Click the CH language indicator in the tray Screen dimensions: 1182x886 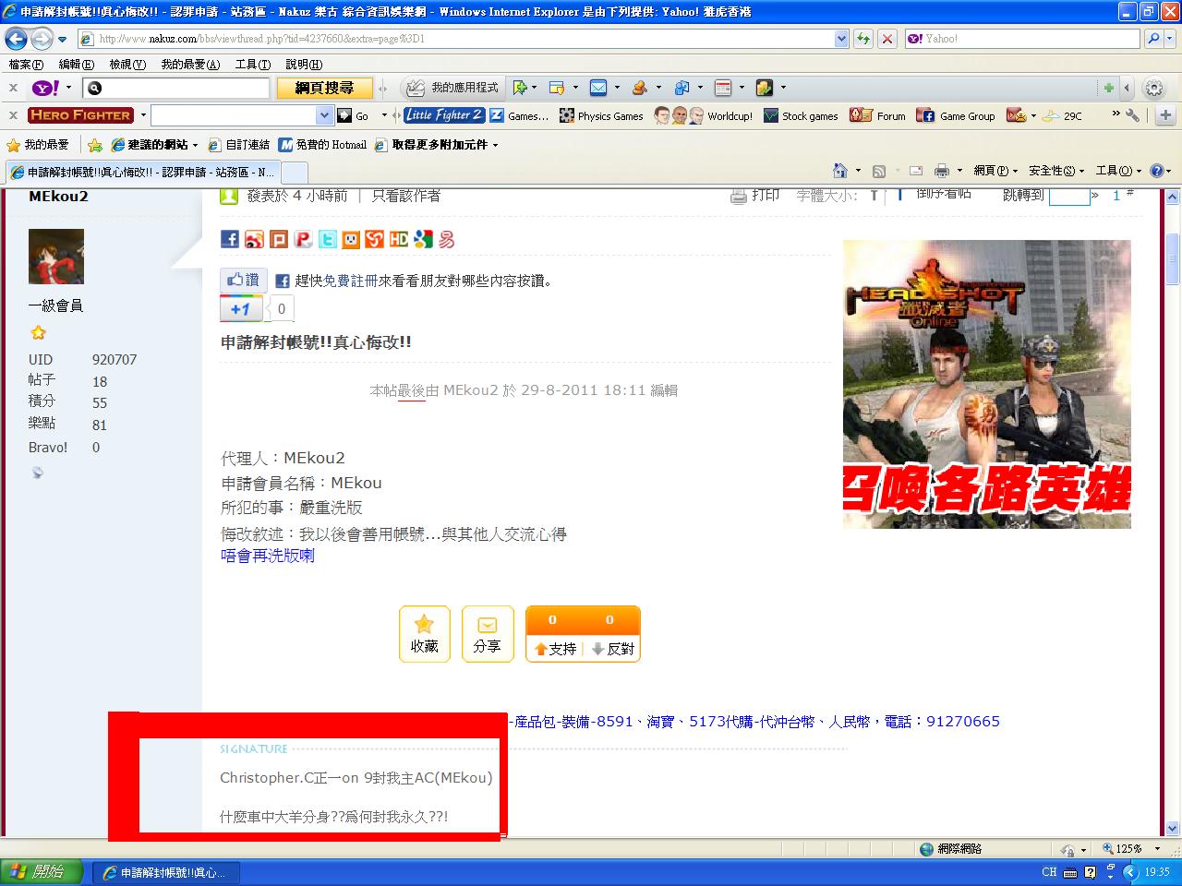(x=1049, y=872)
